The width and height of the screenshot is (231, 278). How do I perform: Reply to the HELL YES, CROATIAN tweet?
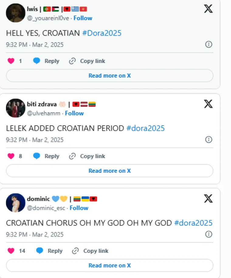click(46, 61)
